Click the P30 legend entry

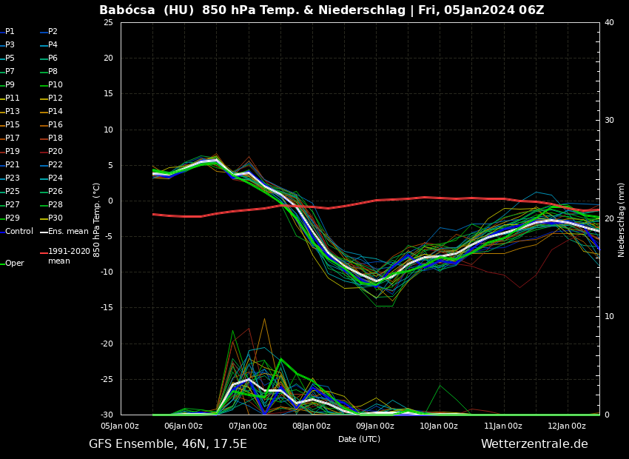point(55,218)
